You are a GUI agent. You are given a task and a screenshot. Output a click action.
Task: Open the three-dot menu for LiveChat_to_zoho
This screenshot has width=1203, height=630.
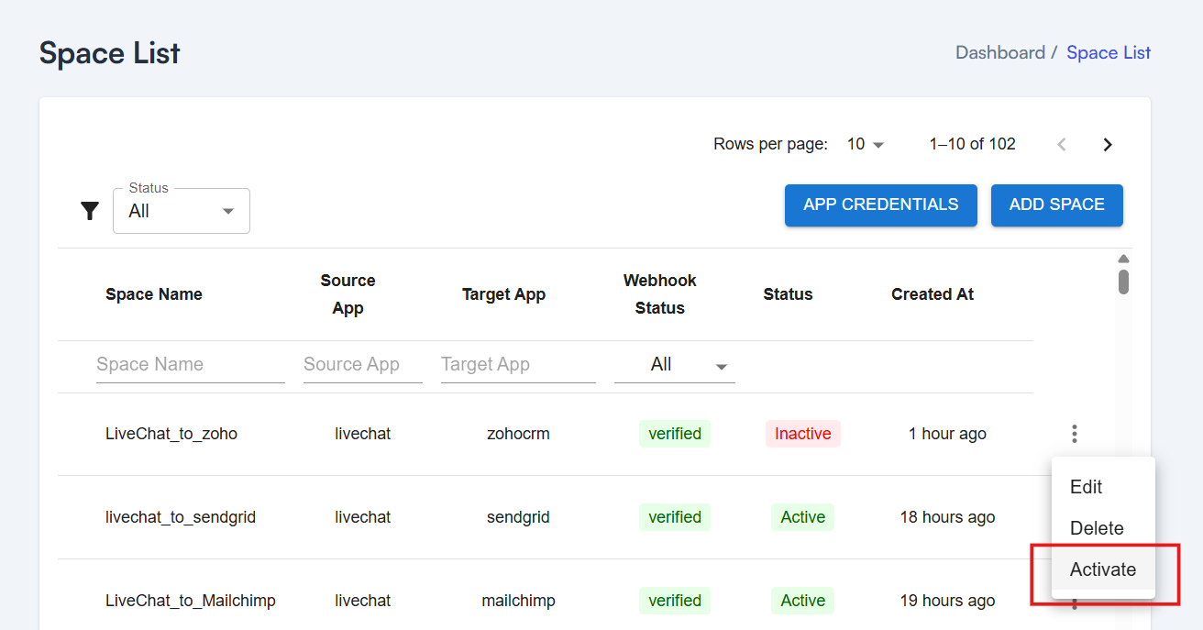point(1074,434)
